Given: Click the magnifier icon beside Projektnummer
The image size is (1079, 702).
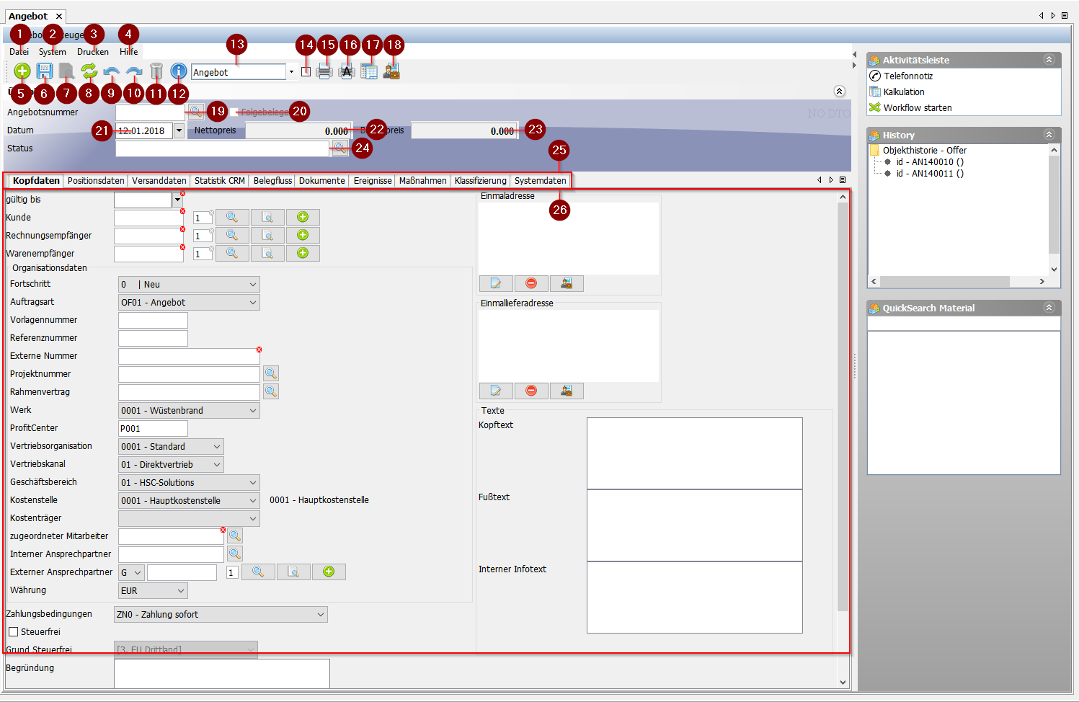Looking at the screenshot, I should pos(271,373).
